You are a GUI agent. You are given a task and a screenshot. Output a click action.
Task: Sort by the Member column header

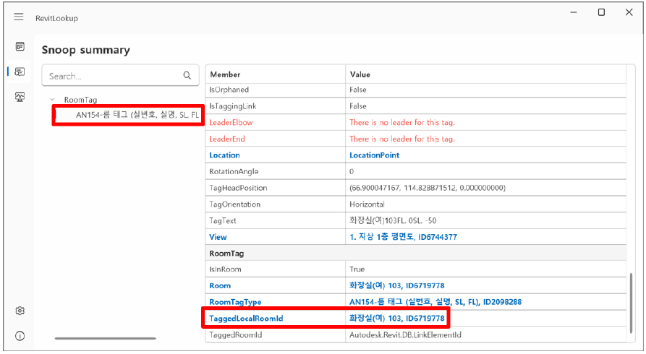pos(225,74)
